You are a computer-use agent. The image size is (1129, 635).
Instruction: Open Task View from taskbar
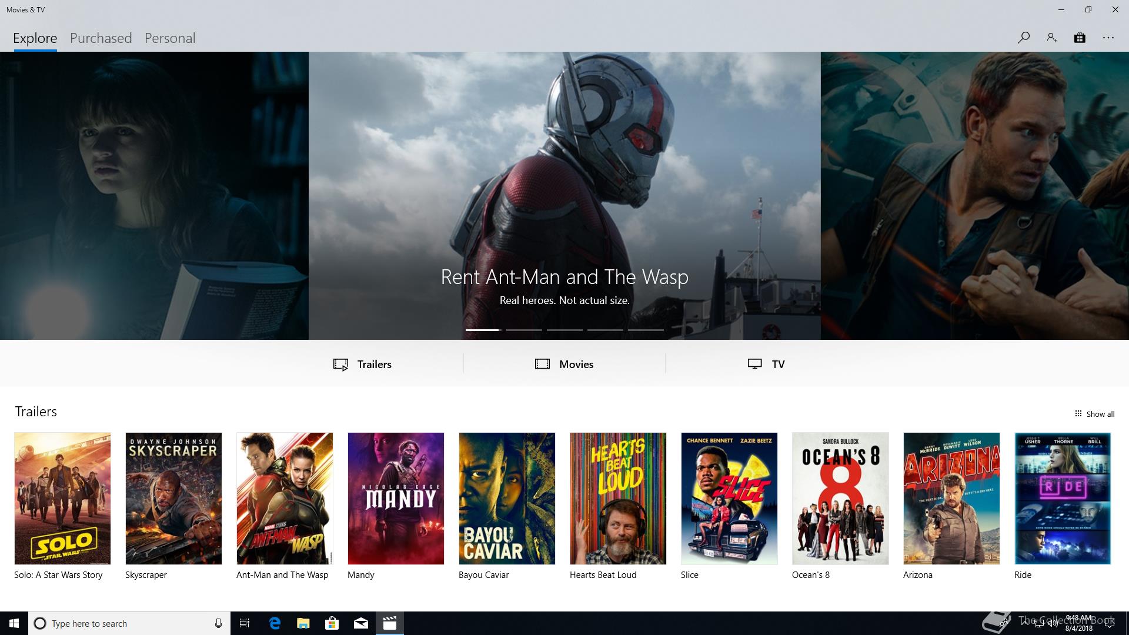(245, 623)
